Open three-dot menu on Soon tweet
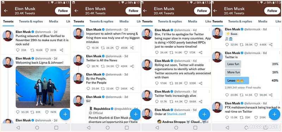Viewport: 282px width, 132px height. coord(279,29)
